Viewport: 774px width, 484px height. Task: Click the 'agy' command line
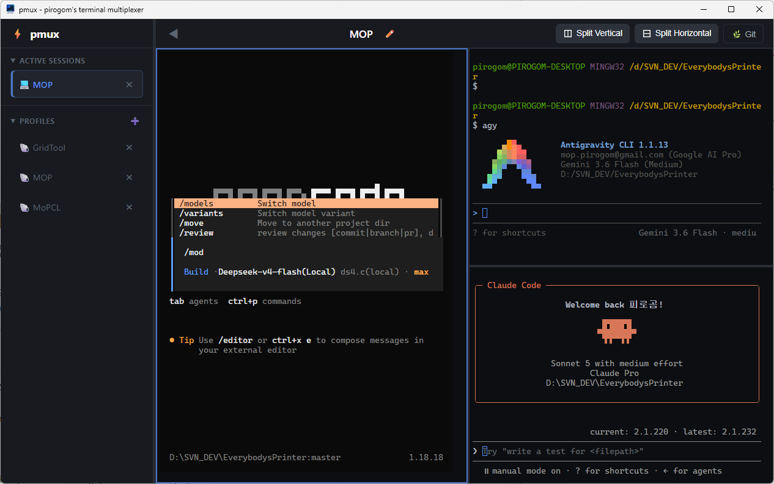tap(485, 125)
